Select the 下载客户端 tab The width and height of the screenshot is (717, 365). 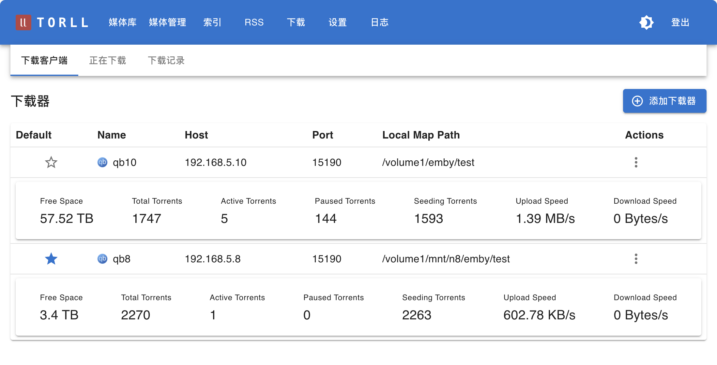(x=44, y=61)
